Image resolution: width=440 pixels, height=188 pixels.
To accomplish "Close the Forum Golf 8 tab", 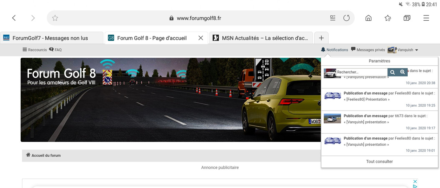I will (x=201, y=38).
